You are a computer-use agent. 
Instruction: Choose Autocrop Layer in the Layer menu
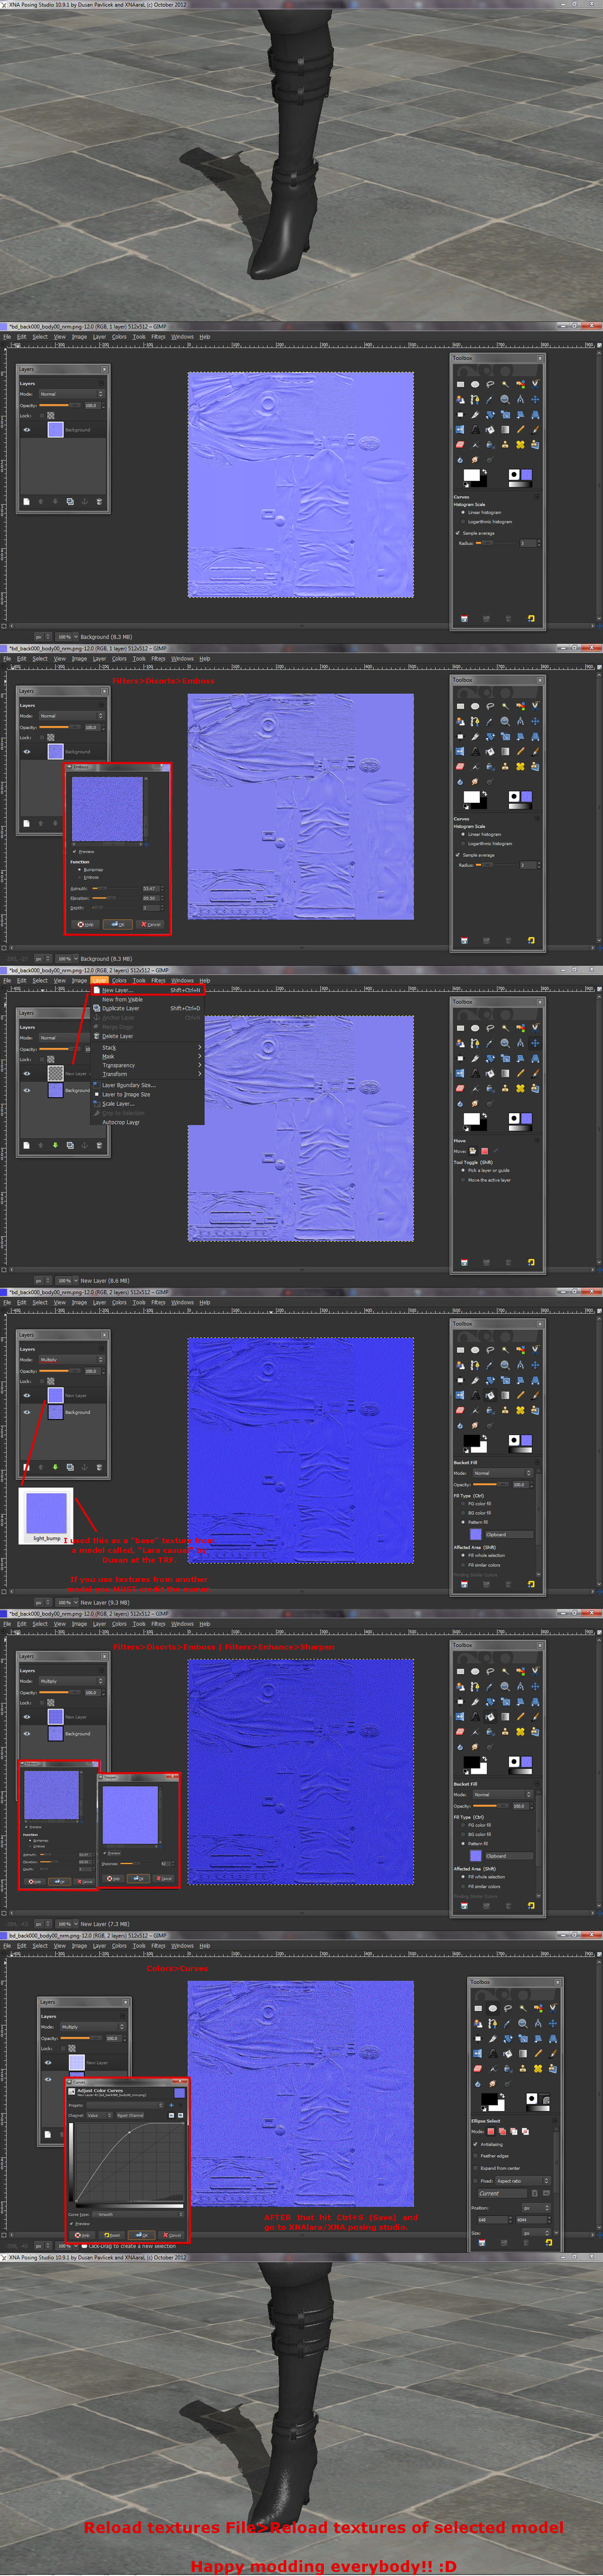click(x=146, y=1122)
